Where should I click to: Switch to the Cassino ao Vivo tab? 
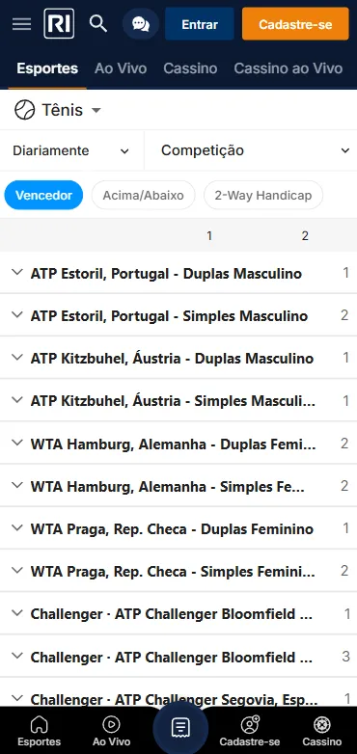(288, 68)
